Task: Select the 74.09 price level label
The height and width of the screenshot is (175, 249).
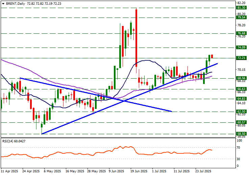Action: 241,48
